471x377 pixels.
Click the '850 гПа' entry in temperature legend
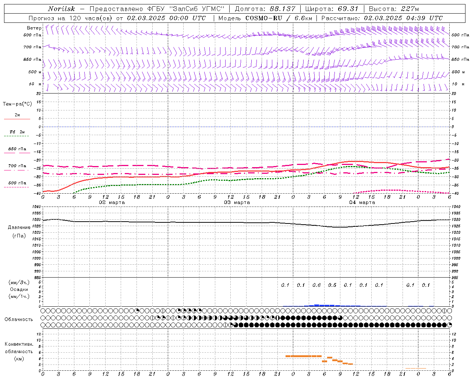pyautogui.click(x=17, y=149)
